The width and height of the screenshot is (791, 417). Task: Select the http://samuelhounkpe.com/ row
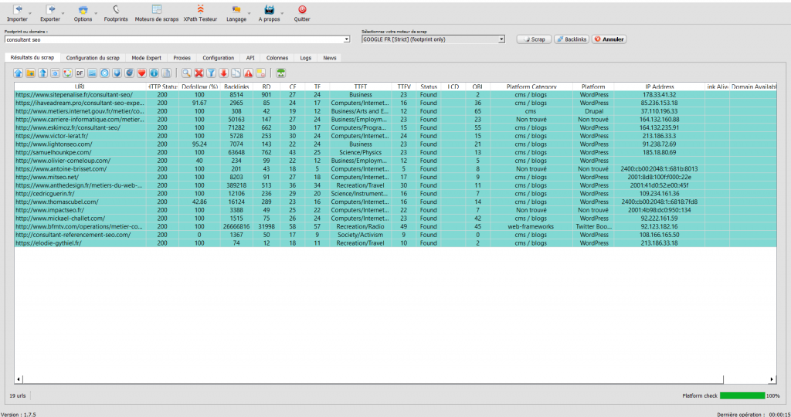(395, 152)
